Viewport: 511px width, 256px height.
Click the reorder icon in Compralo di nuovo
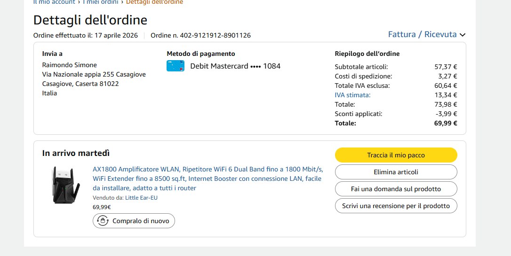click(x=102, y=221)
